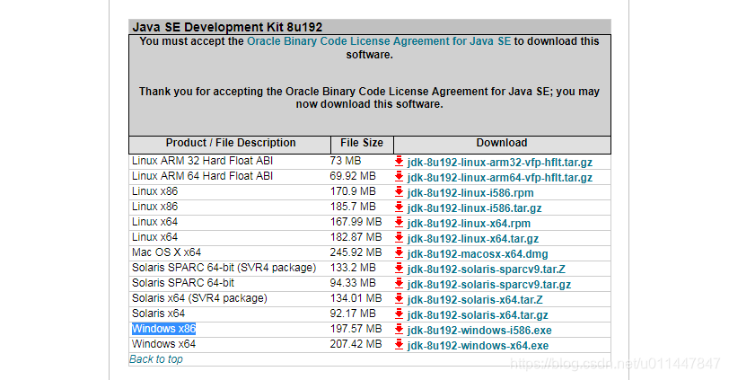Click download arrow icon beside jdk-8u192-solaris-x64.tar.Z

[399, 299]
